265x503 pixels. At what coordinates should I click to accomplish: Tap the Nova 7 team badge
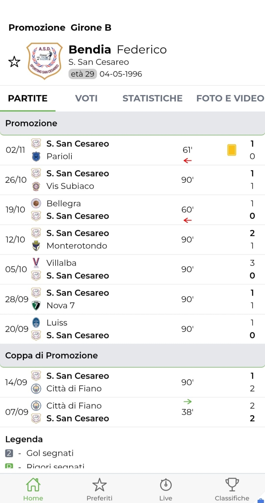[36, 305]
